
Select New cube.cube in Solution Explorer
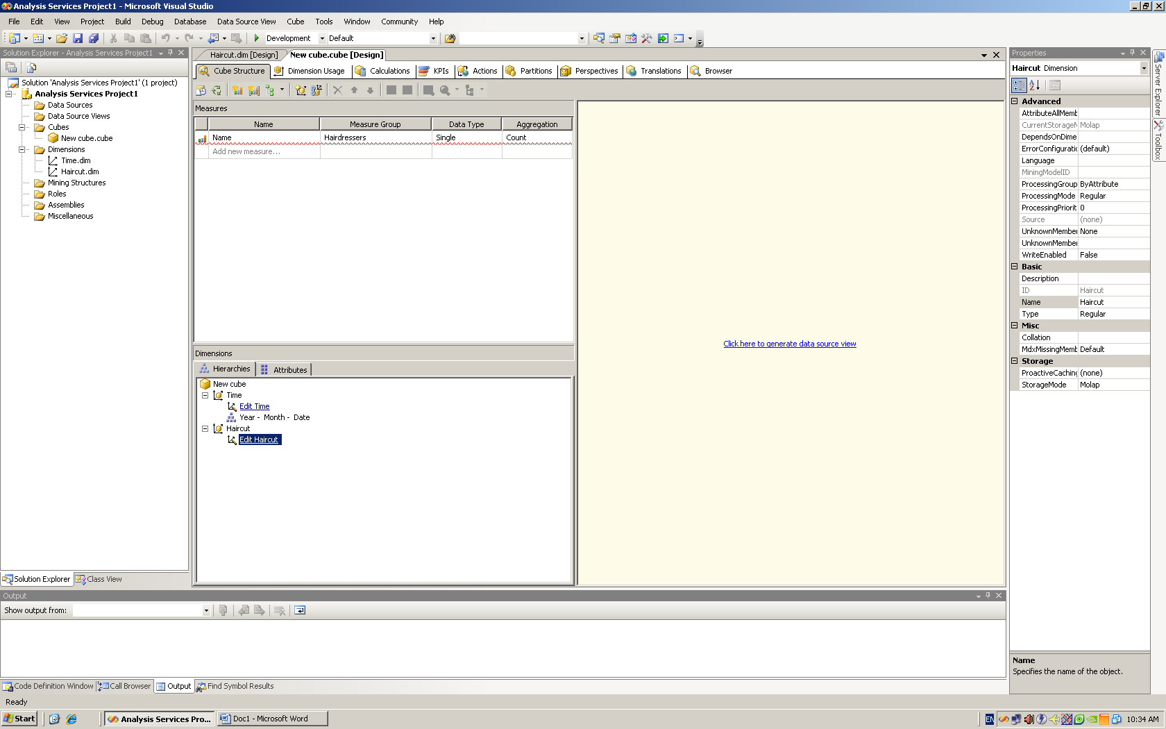point(86,138)
